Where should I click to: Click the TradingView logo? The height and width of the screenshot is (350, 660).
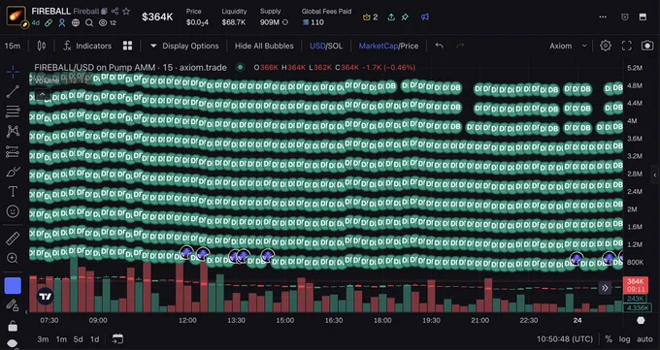point(45,297)
